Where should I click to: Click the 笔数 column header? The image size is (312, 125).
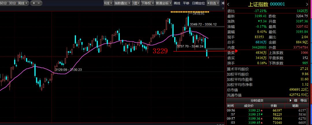pyautogui.click(x=296, y=106)
